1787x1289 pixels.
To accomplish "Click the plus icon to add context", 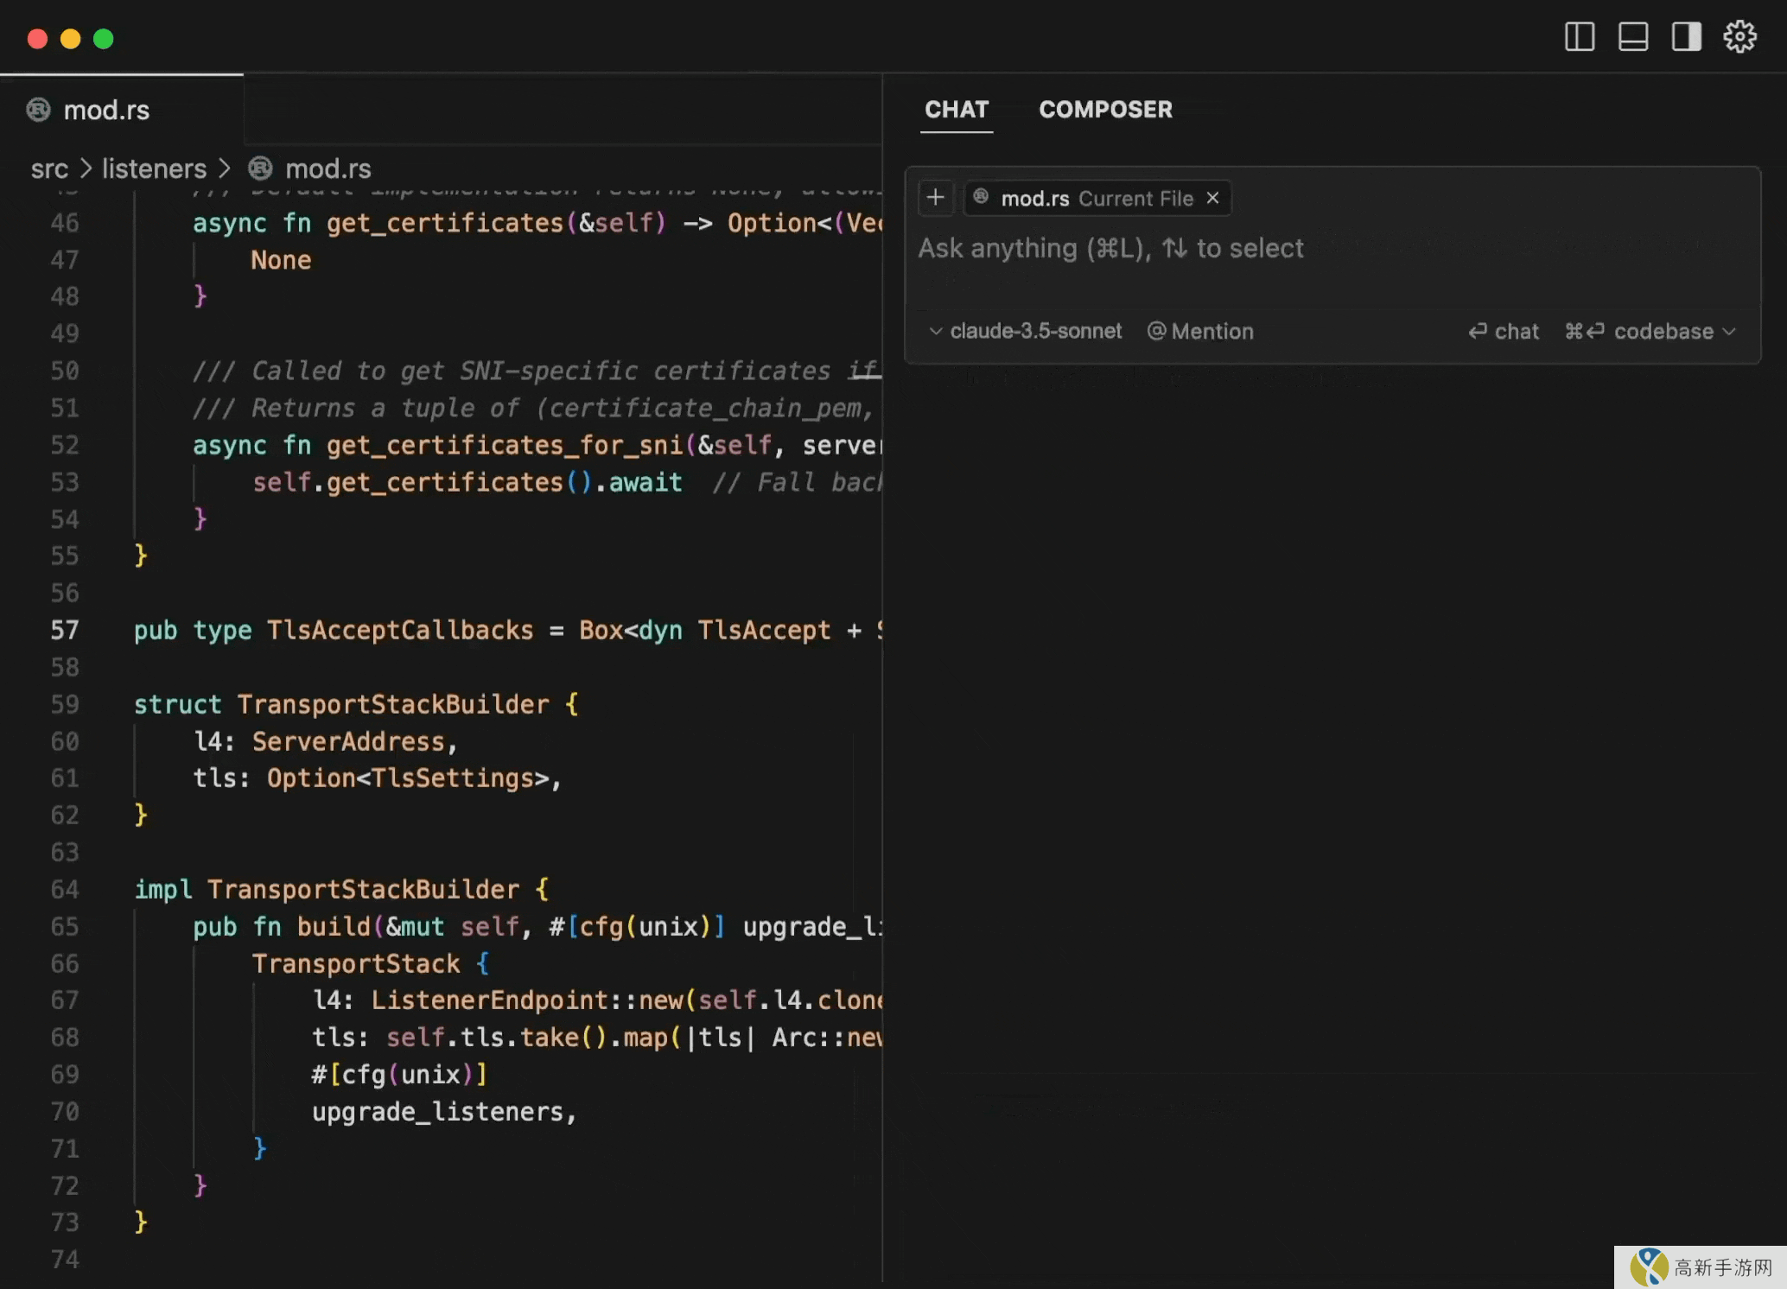I will pyautogui.click(x=935, y=198).
